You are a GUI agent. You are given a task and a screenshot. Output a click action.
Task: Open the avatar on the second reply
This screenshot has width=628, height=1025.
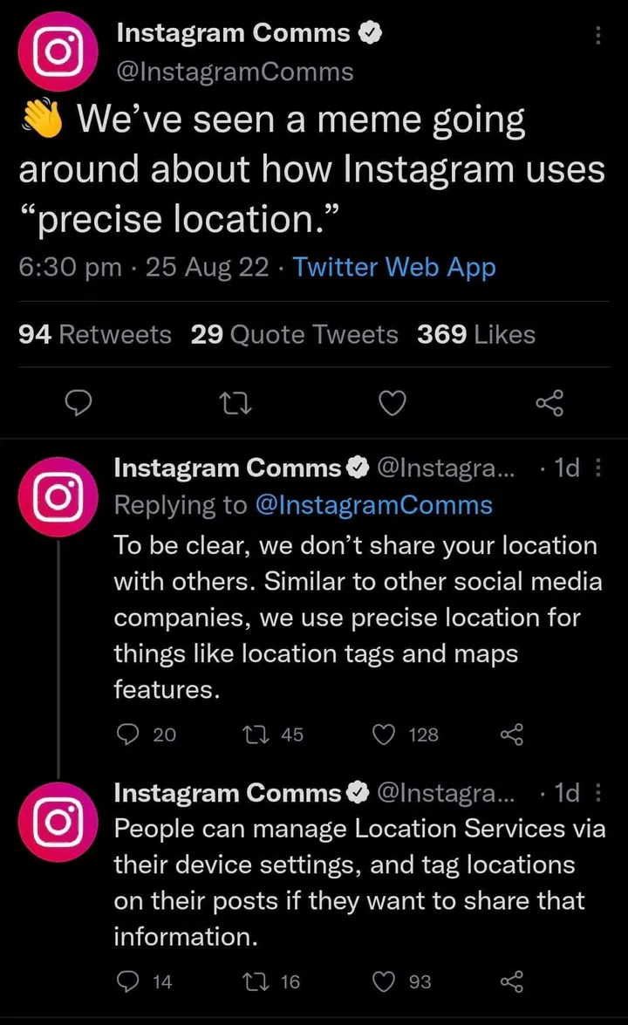tap(58, 821)
